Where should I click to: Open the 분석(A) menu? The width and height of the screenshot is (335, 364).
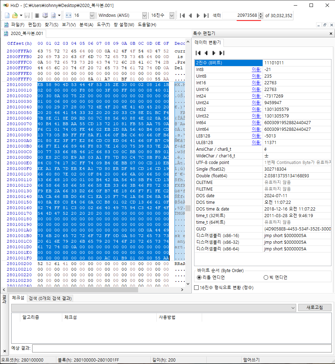[86, 24]
